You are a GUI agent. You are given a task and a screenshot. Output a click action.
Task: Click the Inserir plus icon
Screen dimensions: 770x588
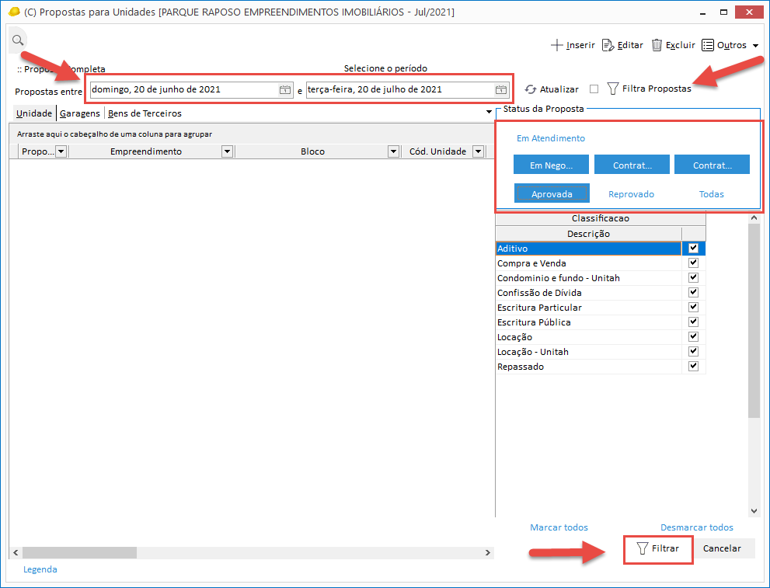click(x=556, y=45)
